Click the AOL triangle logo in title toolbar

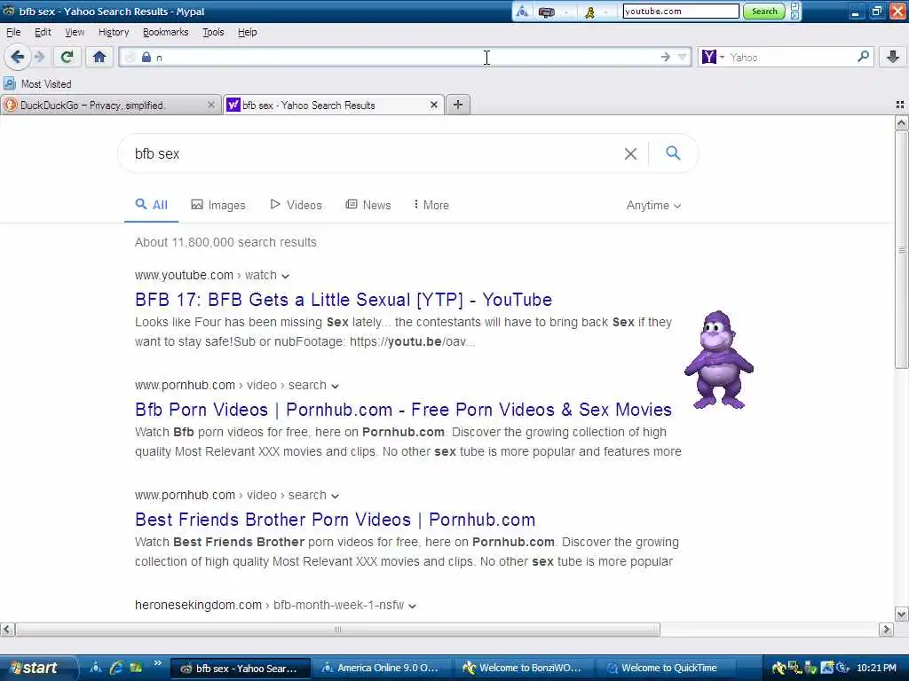coord(522,12)
